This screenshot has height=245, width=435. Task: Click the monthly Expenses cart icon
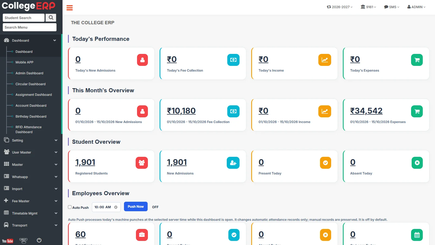(417, 111)
